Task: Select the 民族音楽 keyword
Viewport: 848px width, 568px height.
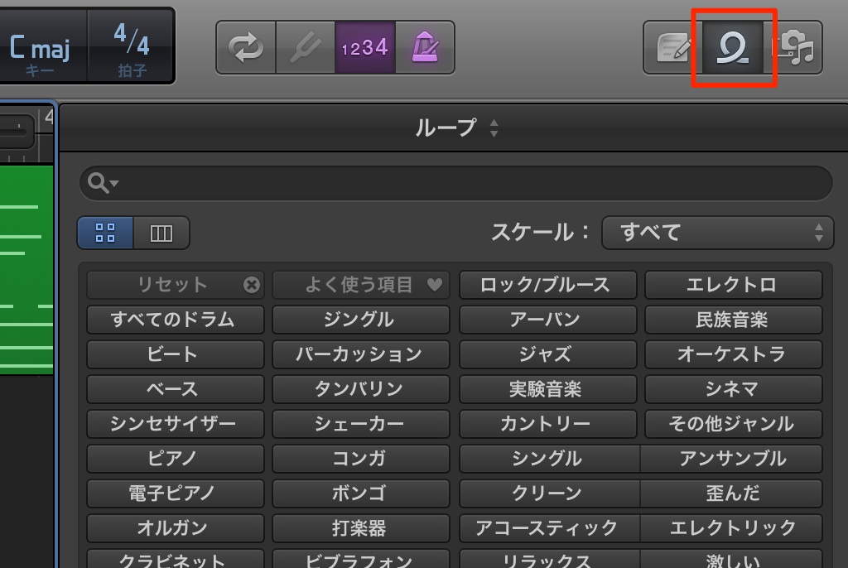Action: coord(734,319)
